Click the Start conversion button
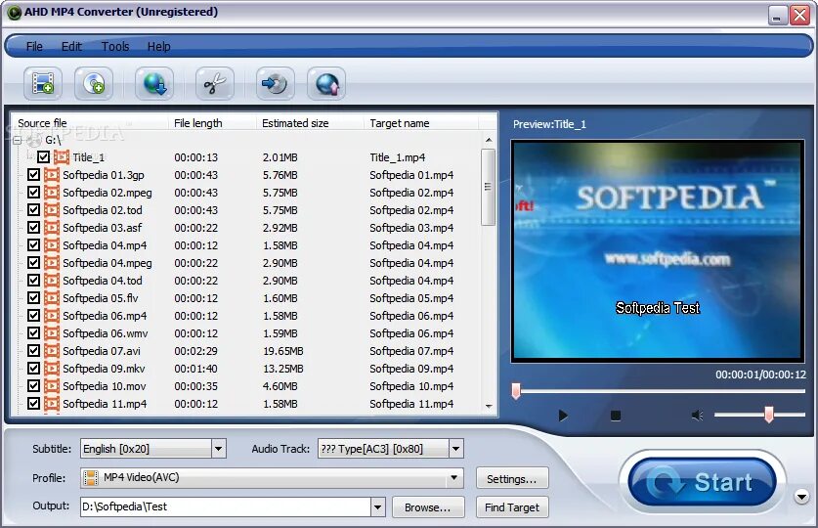 point(702,482)
